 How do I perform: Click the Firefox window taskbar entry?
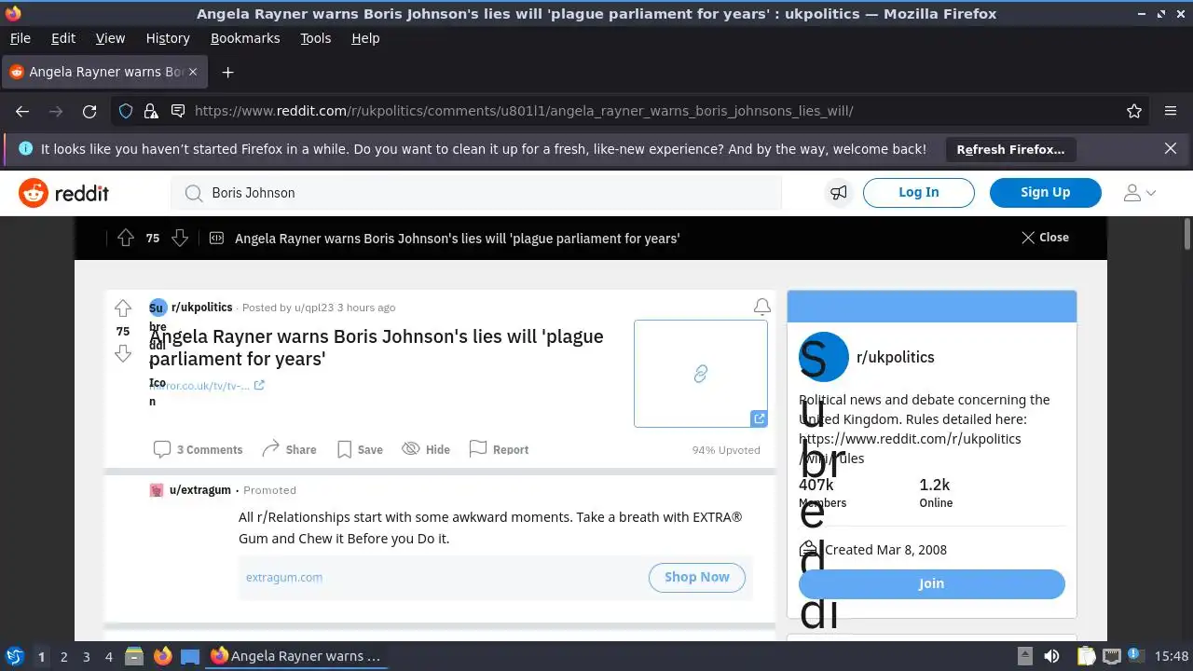[x=296, y=656]
